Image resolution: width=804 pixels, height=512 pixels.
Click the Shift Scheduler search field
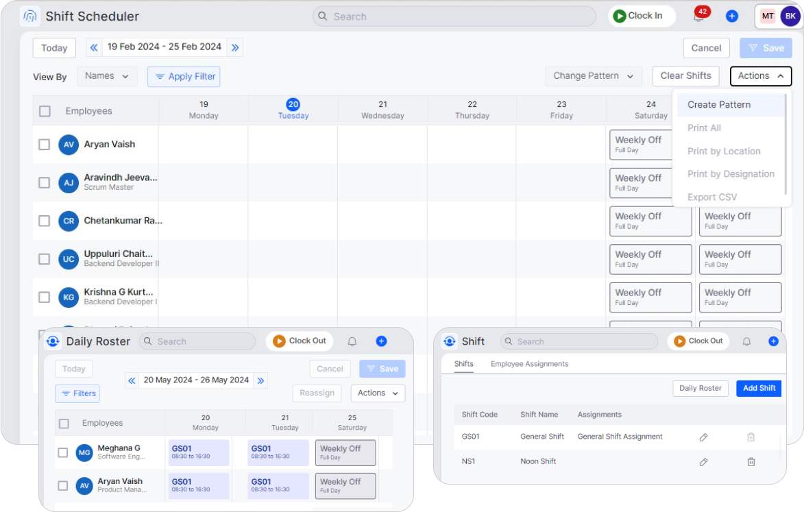click(x=454, y=16)
